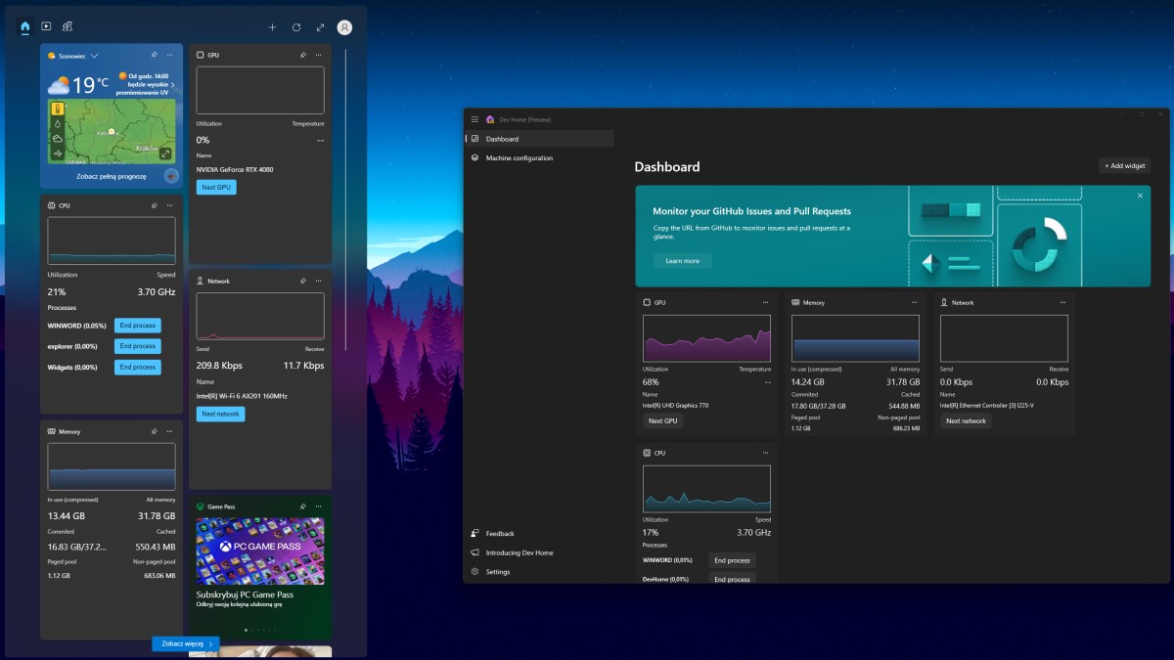End the WINWORD process in the CPU widget
Image resolution: width=1174 pixels, height=660 pixels.
137,325
